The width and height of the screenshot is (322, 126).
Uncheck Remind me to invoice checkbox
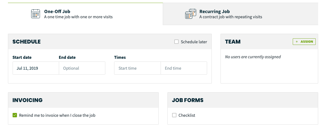(x=14, y=115)
